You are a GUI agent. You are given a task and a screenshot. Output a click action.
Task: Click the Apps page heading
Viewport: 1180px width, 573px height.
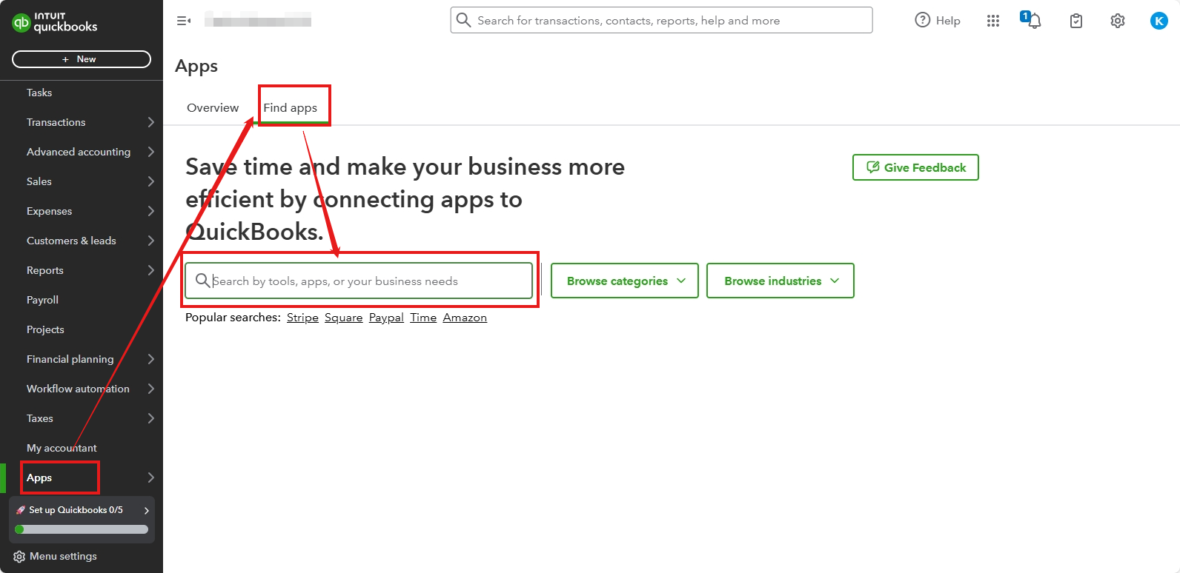[196, 67]
